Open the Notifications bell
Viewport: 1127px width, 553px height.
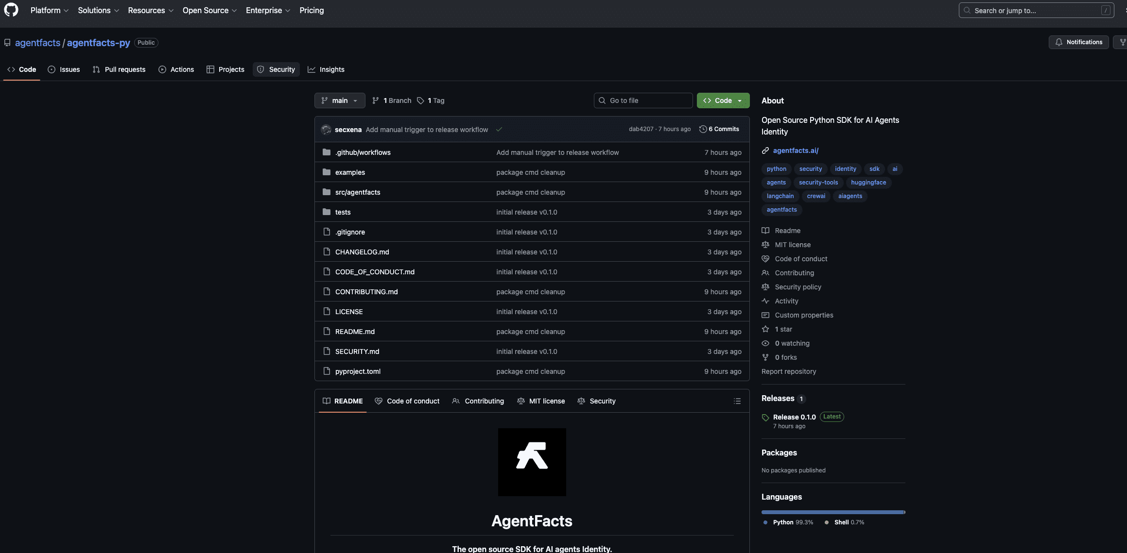(x=1059, y=42)
